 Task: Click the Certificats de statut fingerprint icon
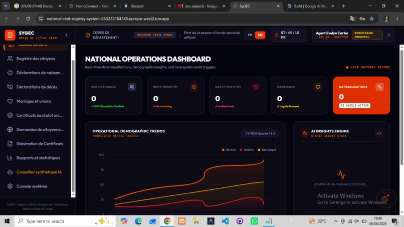click(10, 115)
